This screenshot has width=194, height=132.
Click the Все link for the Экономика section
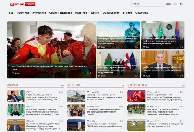(123, 85)
